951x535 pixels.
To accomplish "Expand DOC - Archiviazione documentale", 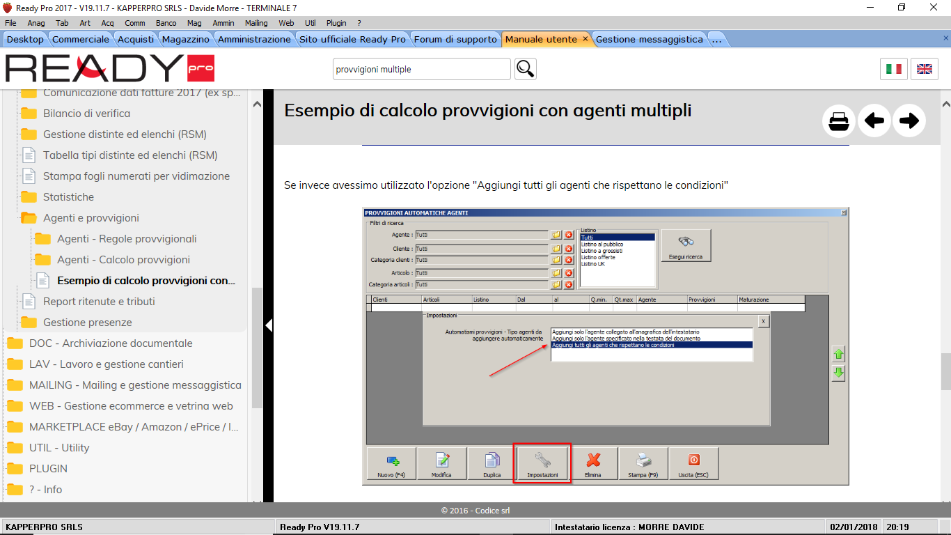I will [x=111, y=343].
